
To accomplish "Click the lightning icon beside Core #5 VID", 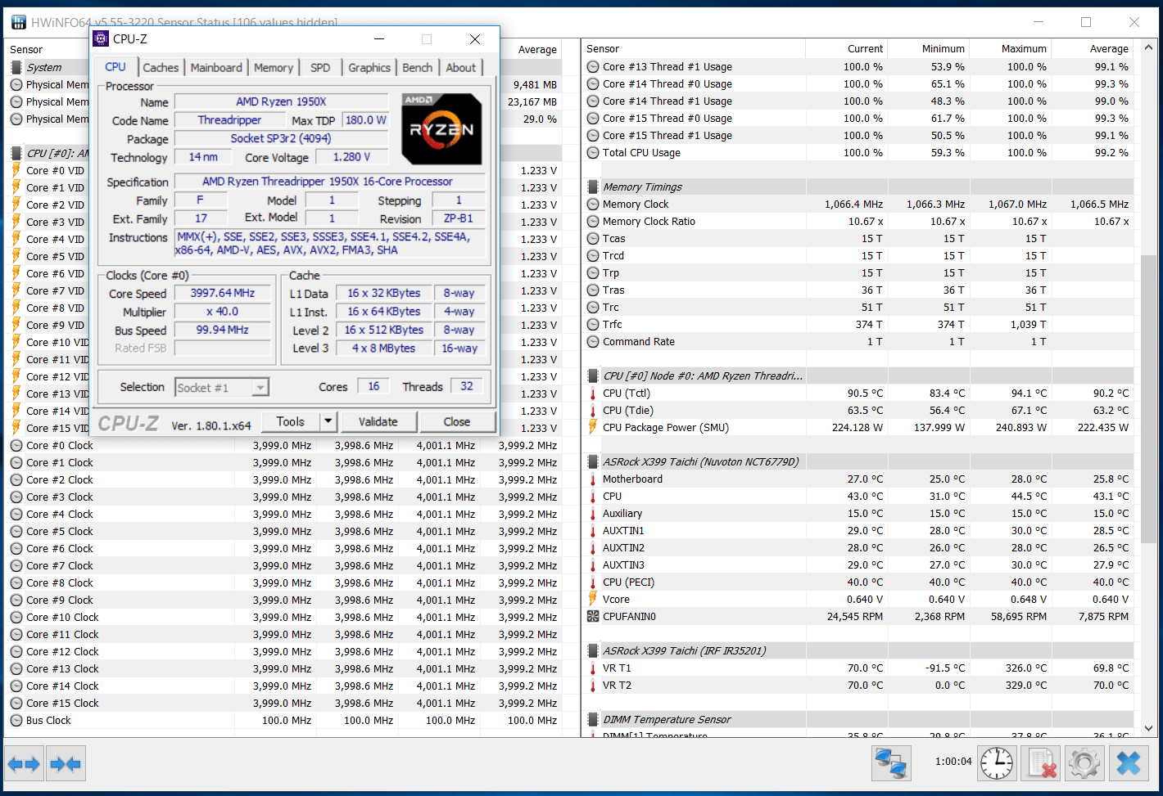I will coord(16,256).
